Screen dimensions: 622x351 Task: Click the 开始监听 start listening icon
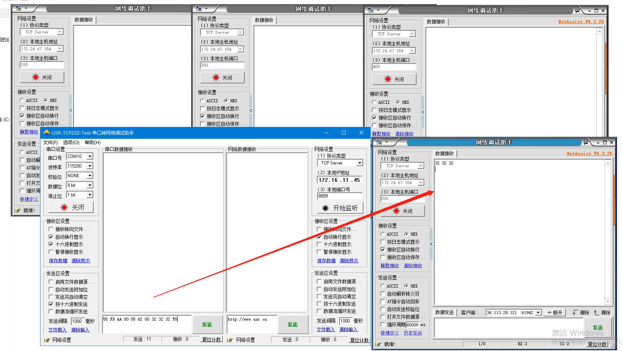(x=325, y=208)
